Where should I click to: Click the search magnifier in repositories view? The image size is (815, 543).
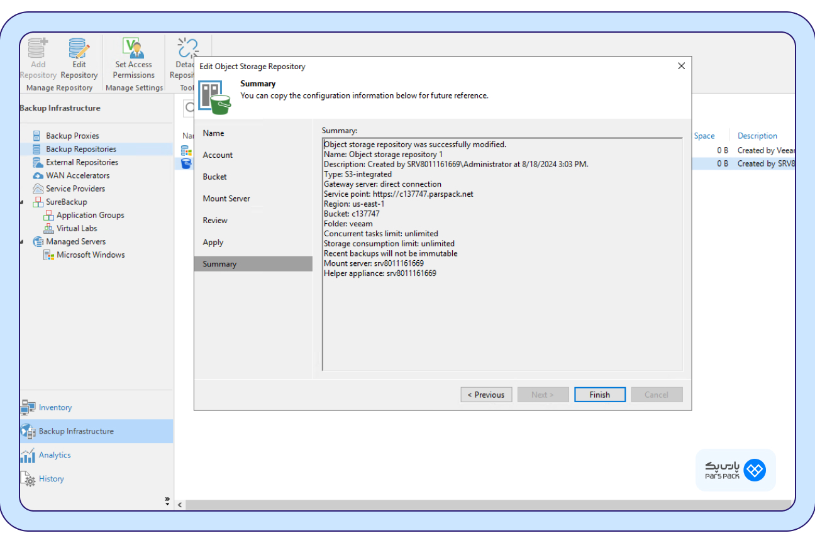pos(190,107)
